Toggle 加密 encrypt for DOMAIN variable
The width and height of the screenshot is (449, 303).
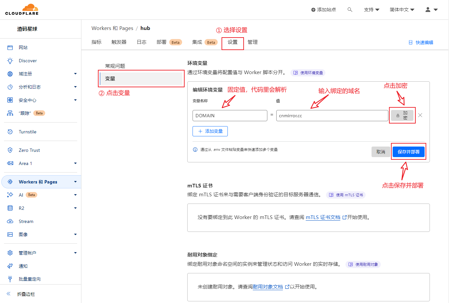tap(402, 115)
